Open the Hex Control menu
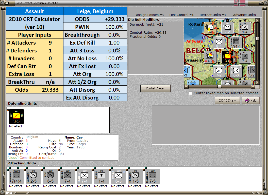The height and width of the screenshot is (195, 268). (x=181, y=15)
